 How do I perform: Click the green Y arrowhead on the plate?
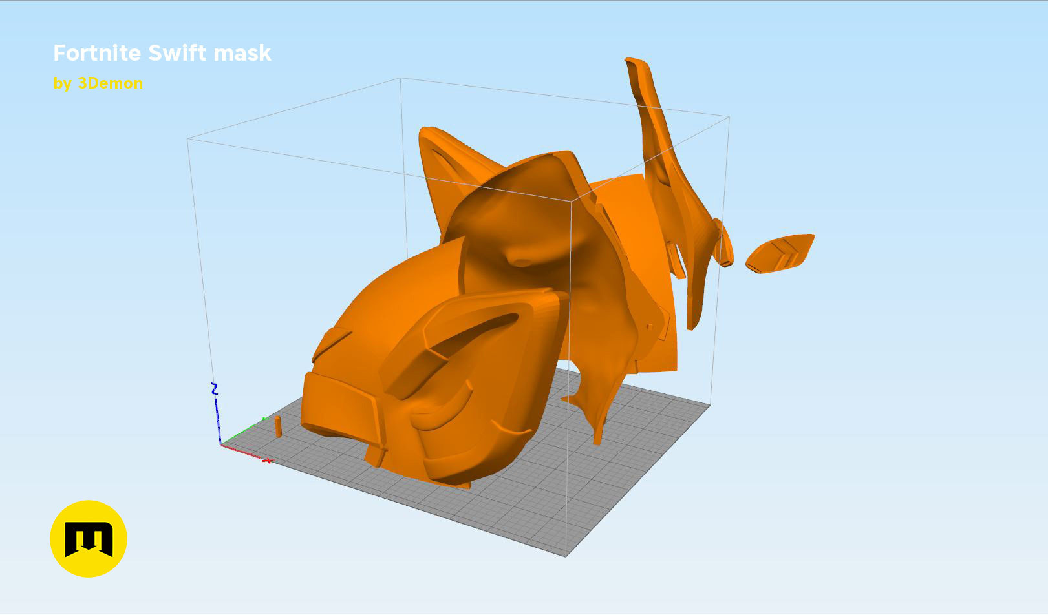click(264, 418)
